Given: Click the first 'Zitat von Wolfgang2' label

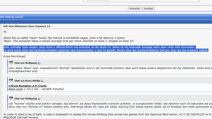Looking at the screenshot, I should [x=26, y=63].
